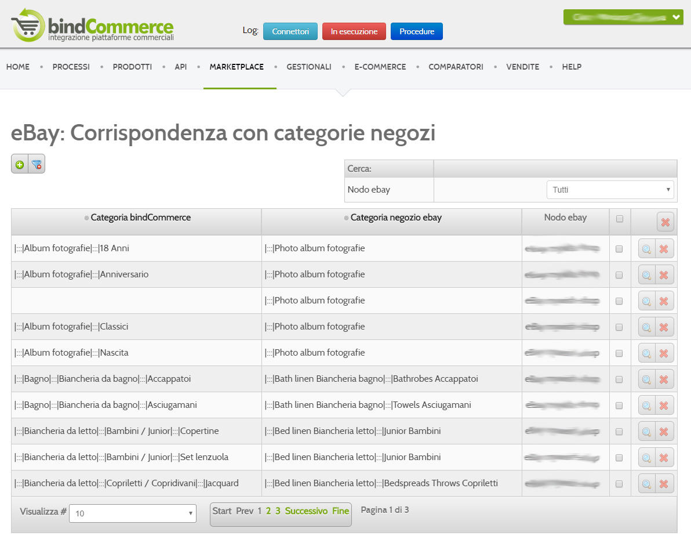This screenshot has width=691, height=550.
Task: View details for Anniversario row
Action: pos(646,275)
